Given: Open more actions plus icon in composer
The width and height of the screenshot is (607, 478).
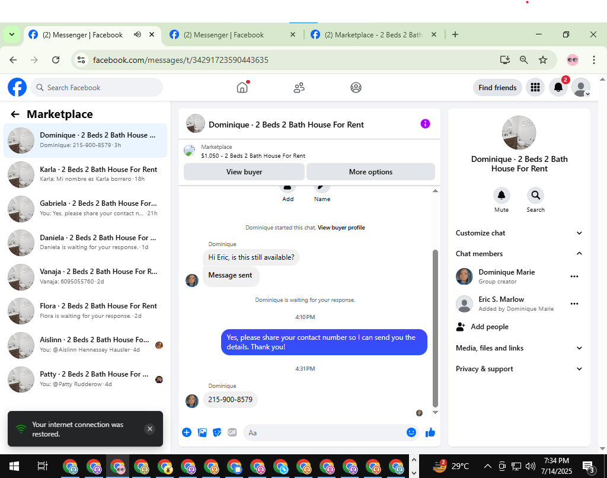Looking at the screenshot, I should (x=187, y=432).
